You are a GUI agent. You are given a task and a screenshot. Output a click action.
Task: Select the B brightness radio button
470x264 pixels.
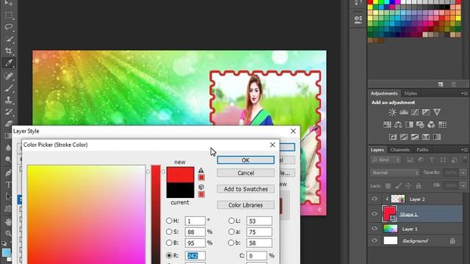tap(169, 243)
